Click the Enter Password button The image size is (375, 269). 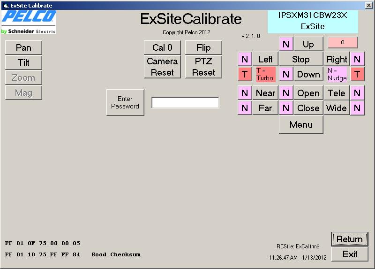tap(125, 102)
